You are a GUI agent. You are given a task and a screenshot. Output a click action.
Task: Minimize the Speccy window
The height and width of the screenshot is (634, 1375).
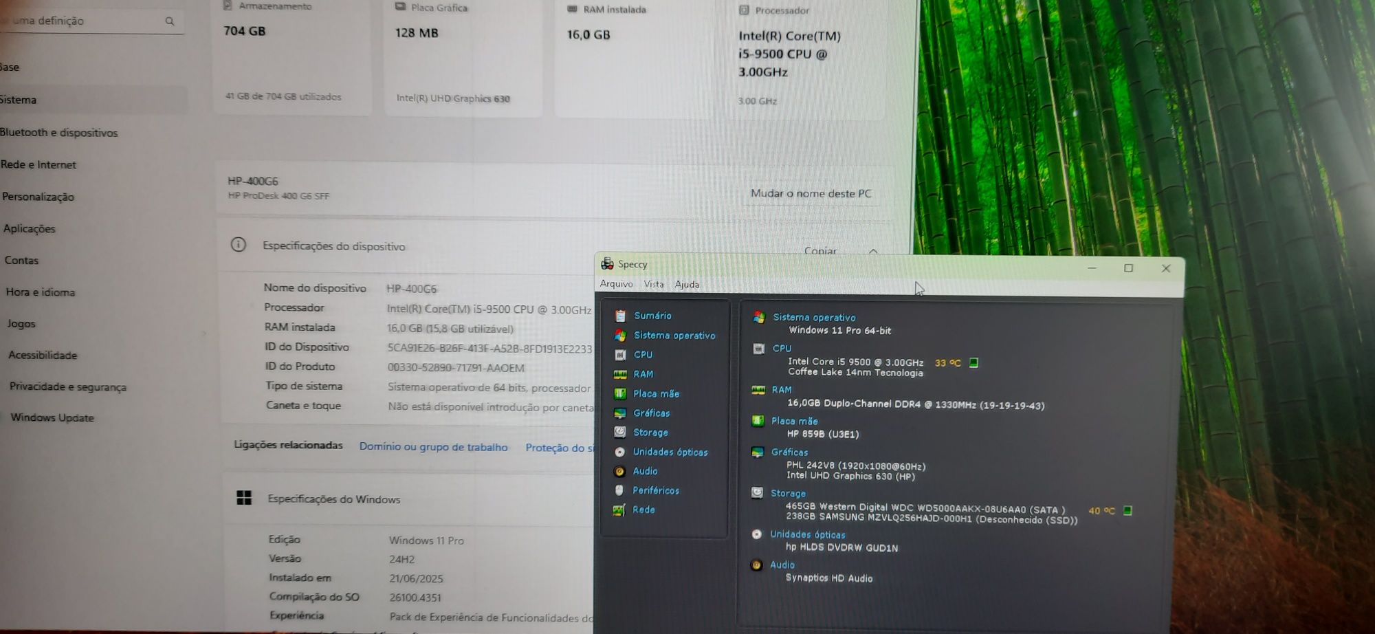[x=1092, y=267]
